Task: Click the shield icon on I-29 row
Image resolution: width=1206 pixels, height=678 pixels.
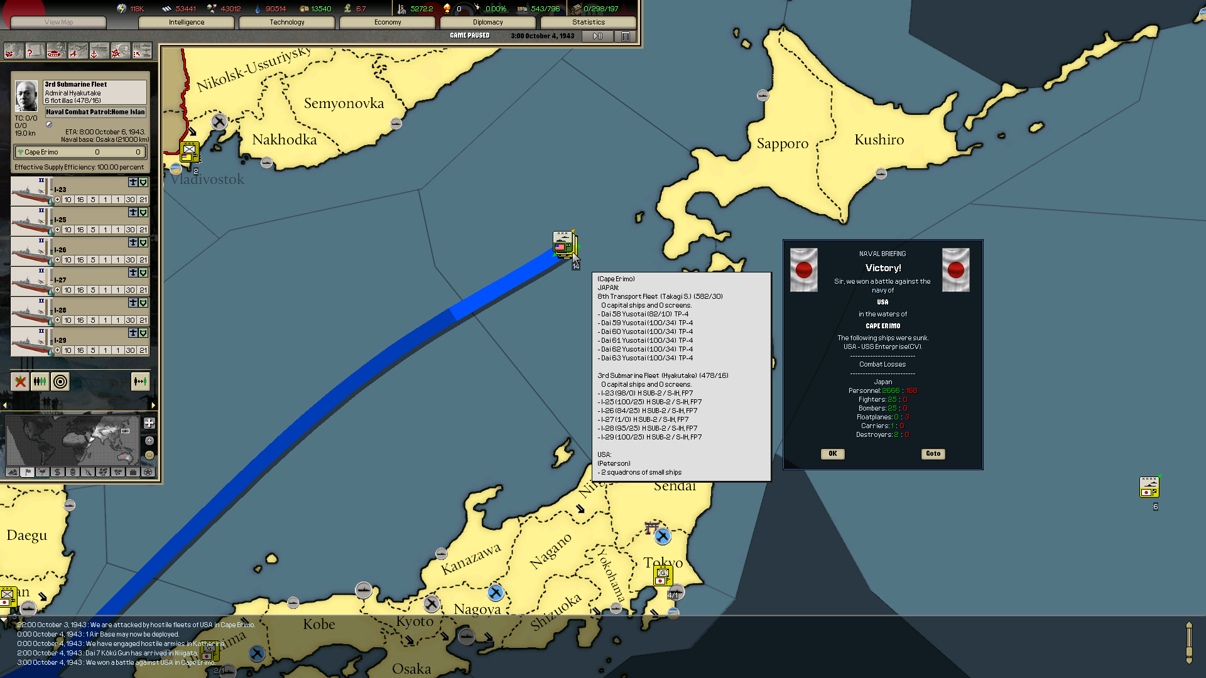Action: (143, 333)
